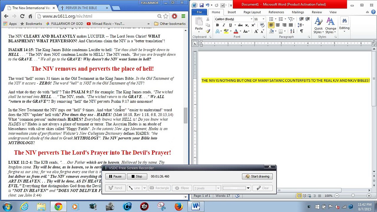Click the Shading paint bucket in Word

[x=272, y=31]
